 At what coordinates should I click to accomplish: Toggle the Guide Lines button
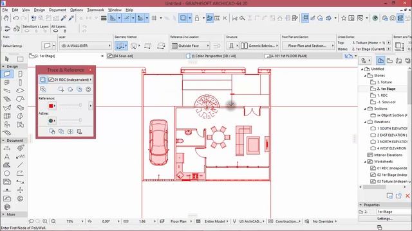pyautogui.click(x=113, y=18)
